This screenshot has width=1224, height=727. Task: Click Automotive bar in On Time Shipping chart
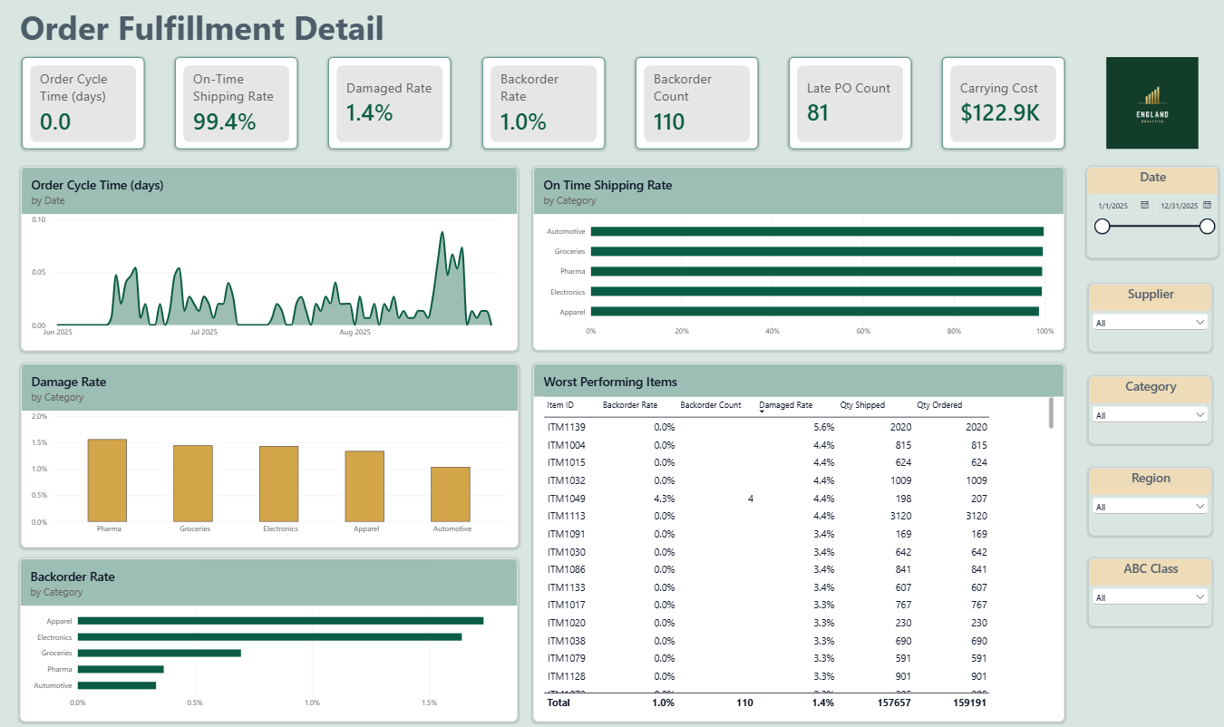coord(817,231)
